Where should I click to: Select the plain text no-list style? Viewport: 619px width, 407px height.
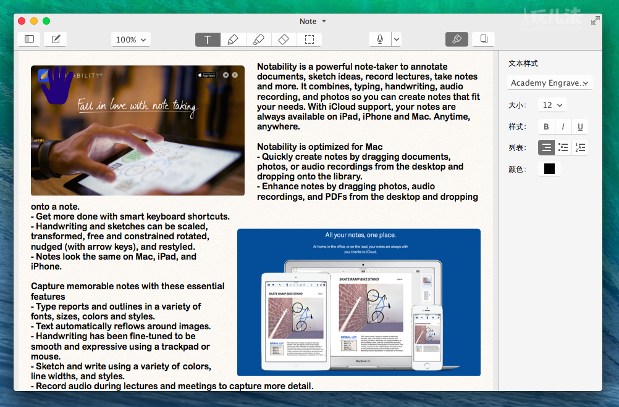tap(546, 147)
